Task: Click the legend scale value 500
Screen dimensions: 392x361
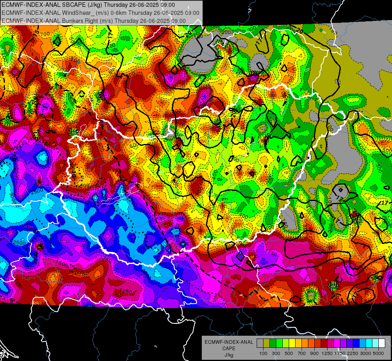Action: pyautogui.click(x=289, y=353)
